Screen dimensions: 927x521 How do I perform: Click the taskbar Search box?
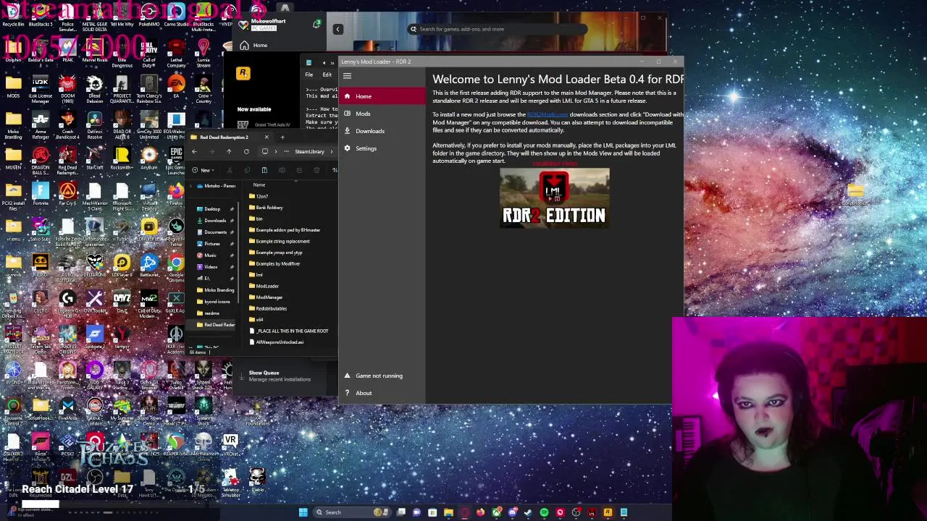click(352, 512)
